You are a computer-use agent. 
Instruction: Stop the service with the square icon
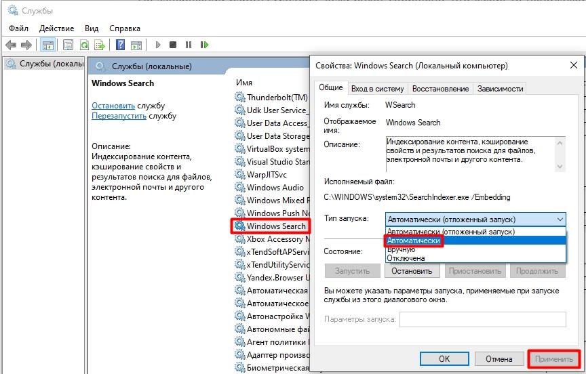[x=173, y=45]
